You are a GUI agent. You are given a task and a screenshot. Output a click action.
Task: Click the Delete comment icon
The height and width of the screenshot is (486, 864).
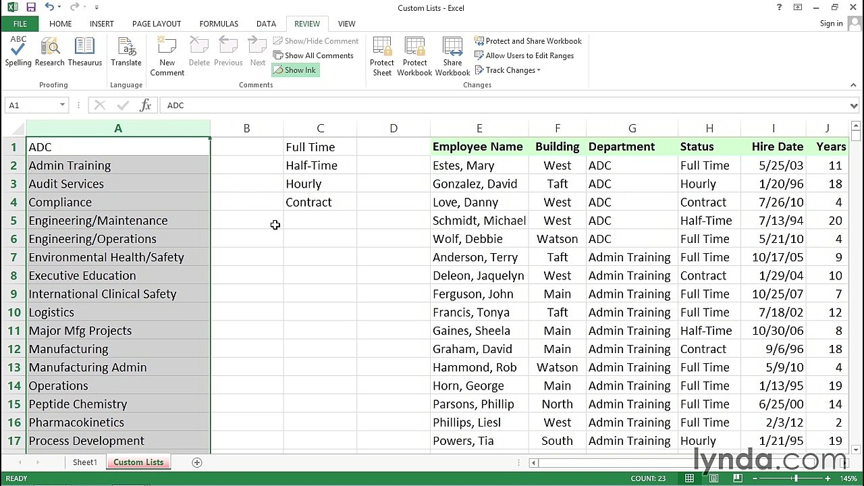click(199, 52)
